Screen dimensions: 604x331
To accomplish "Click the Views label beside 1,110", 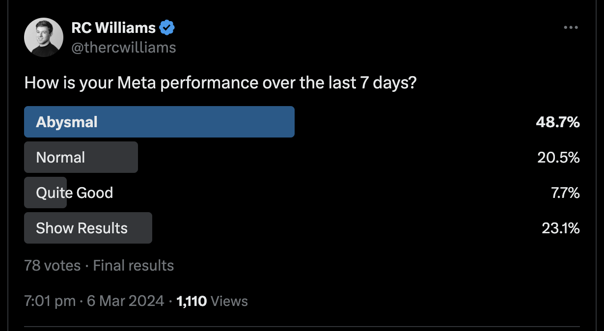I will pos(229,301).
